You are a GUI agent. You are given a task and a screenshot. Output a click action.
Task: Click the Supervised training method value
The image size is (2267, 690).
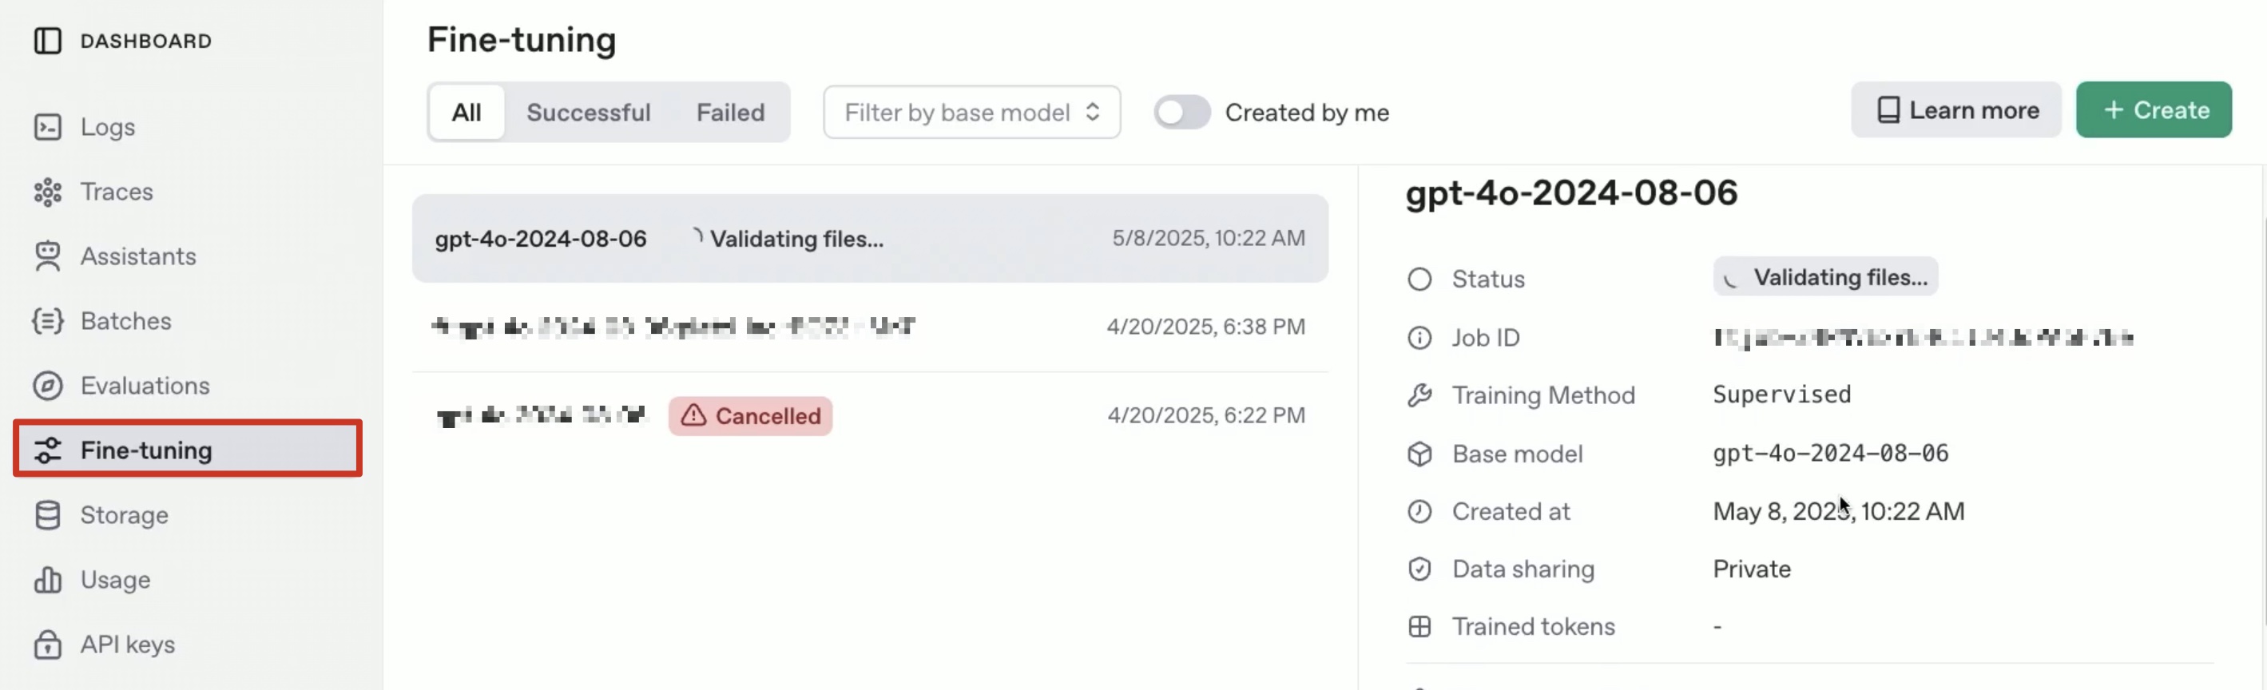point(1782,395)
